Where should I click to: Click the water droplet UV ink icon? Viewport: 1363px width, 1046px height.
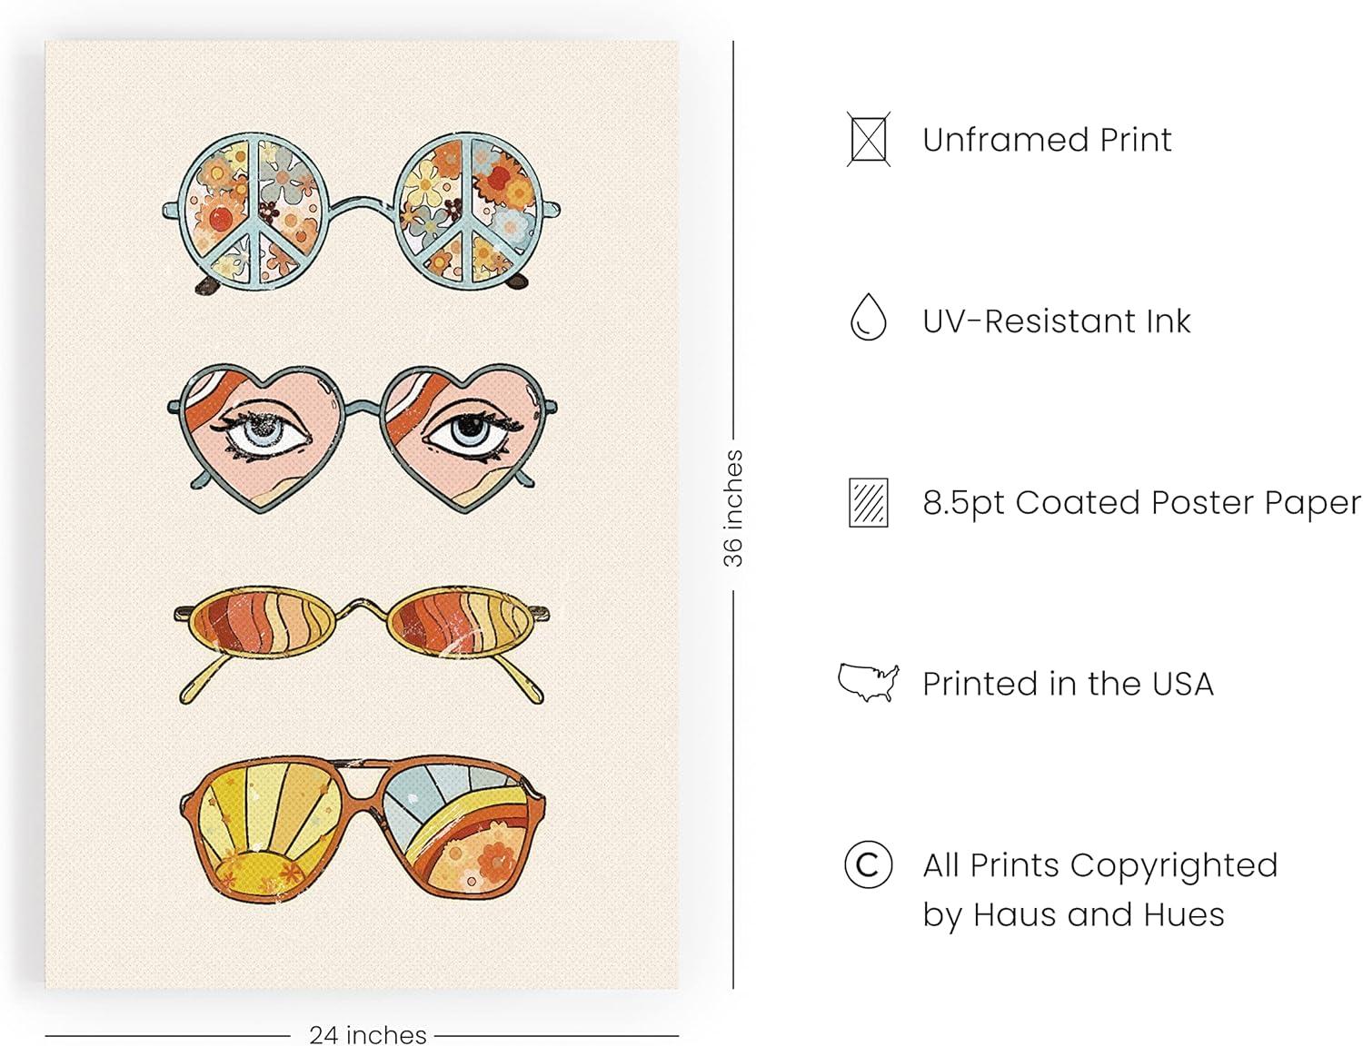pyautogui.click(x=868, y=318)
